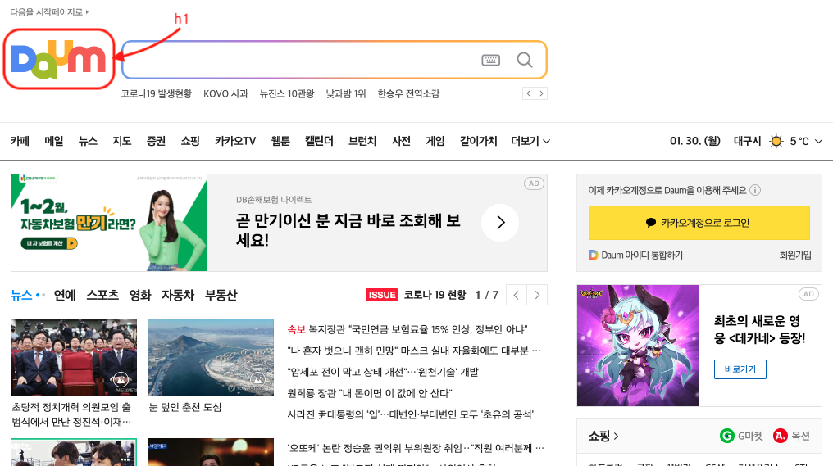This screenshot has height=466, width=833.
Task: Click trending term 한승우 전역소감
Action: click(408, 94)
